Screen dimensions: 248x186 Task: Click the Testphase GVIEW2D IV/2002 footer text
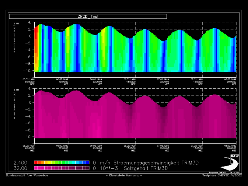[222, 175]
